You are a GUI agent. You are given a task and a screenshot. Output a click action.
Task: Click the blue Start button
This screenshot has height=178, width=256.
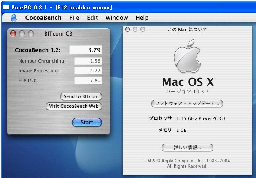87,122
